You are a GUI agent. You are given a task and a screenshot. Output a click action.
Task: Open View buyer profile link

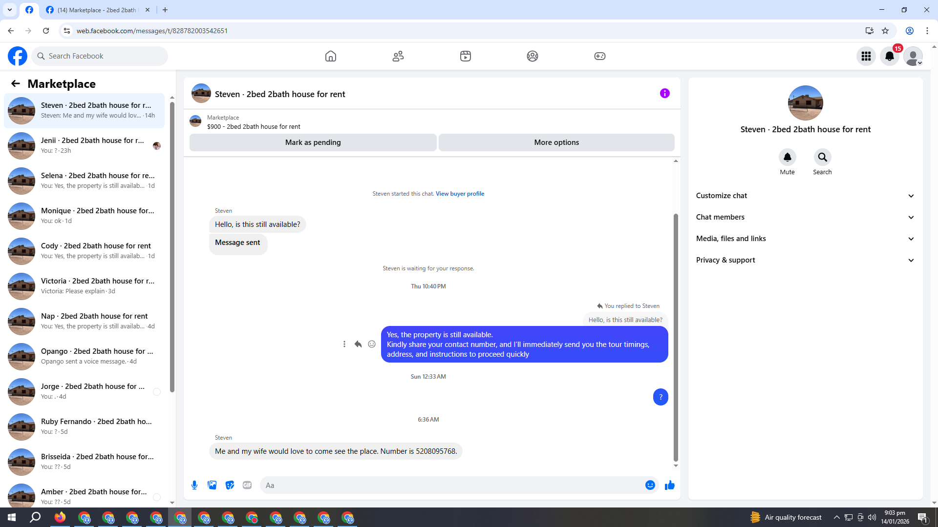(460, 194)
